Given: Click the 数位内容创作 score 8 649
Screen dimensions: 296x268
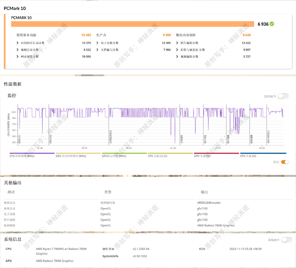Looking at the screenshot, I should click(x=247, y=35).
